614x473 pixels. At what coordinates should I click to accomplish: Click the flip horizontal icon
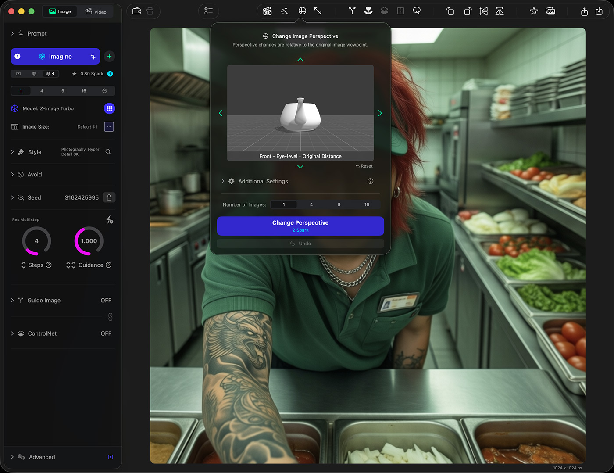coord(483,11)
